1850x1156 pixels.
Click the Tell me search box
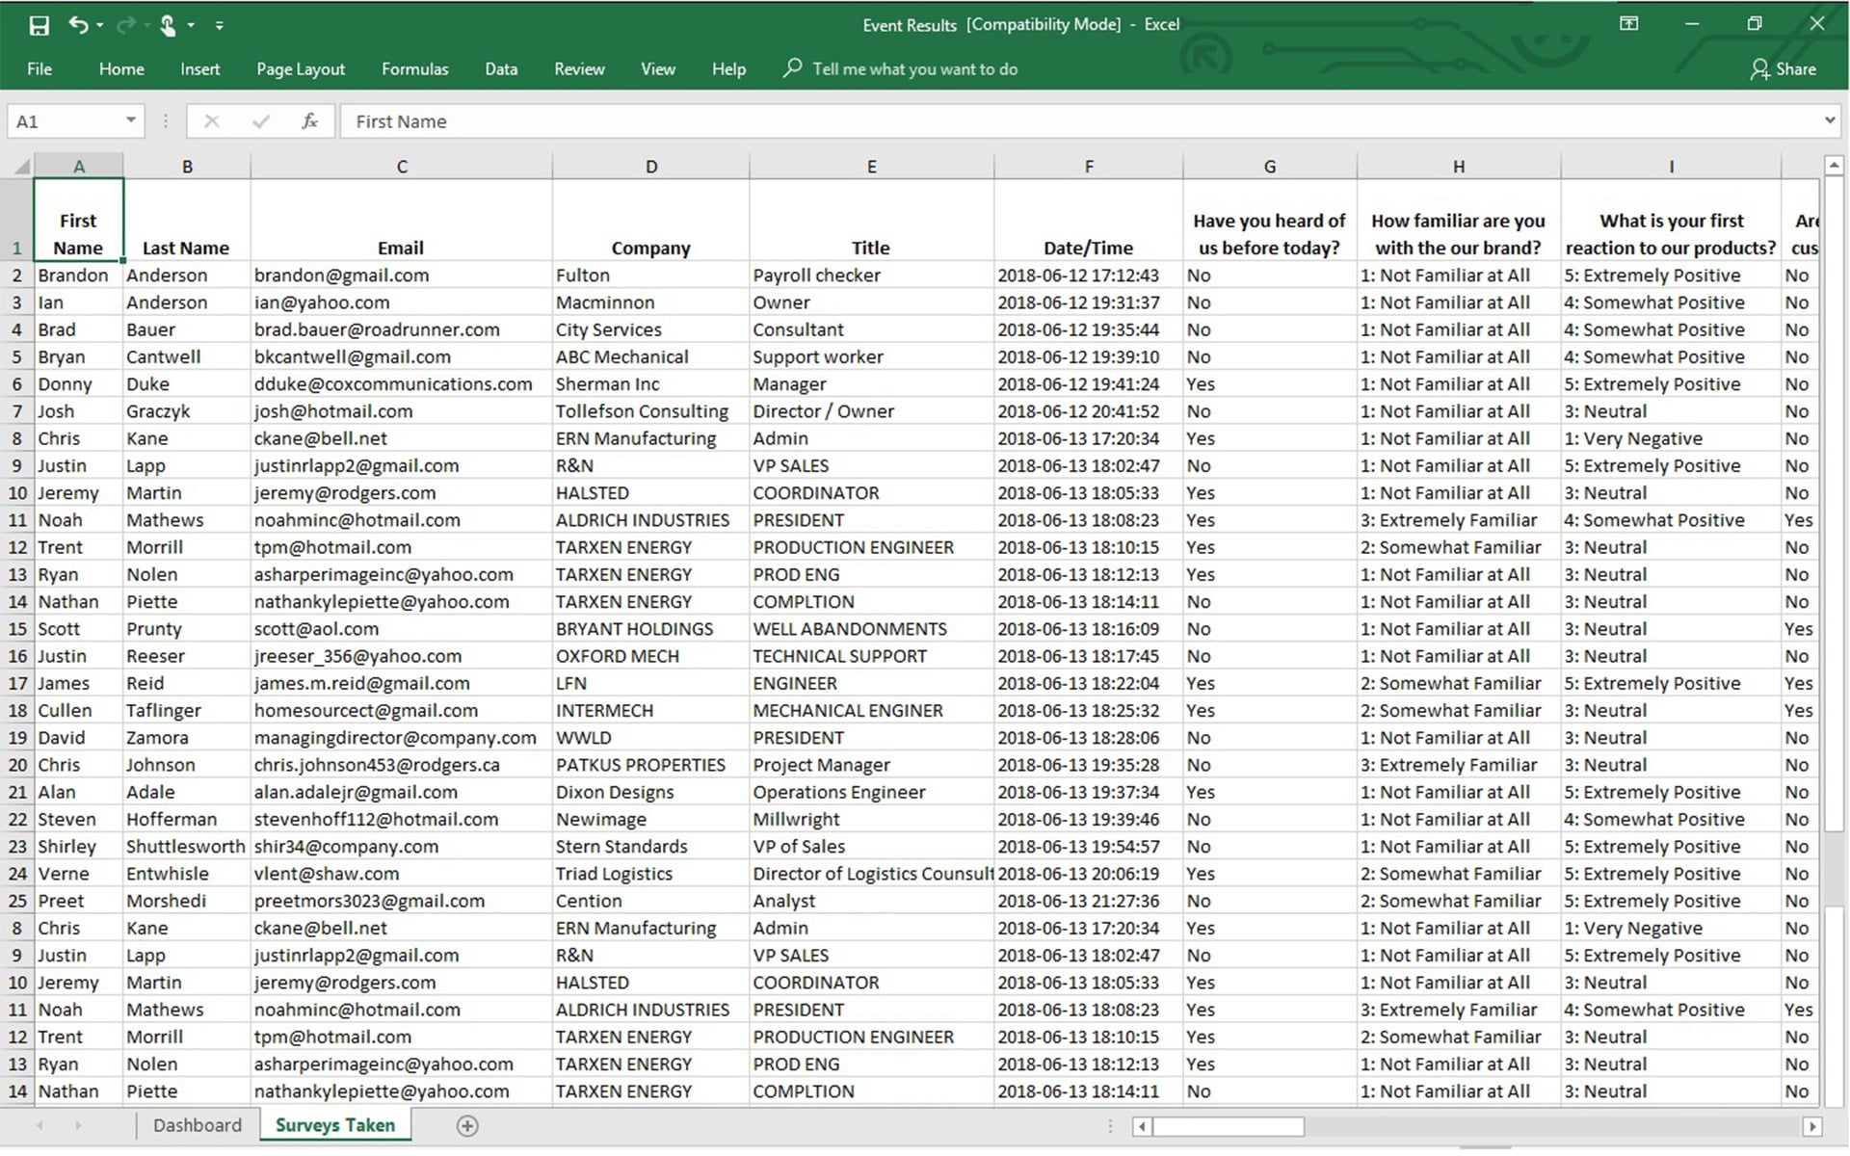coord(902,69)
